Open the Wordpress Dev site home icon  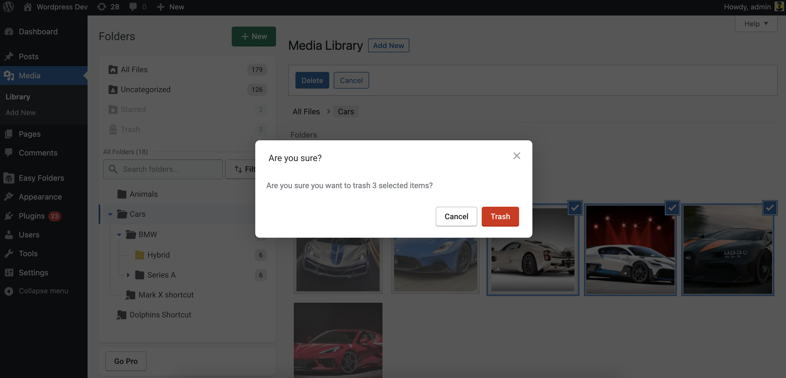(27, 7)
